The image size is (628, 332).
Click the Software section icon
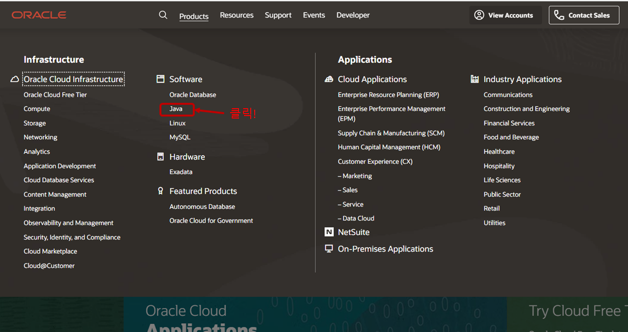[x=160, y=79]
